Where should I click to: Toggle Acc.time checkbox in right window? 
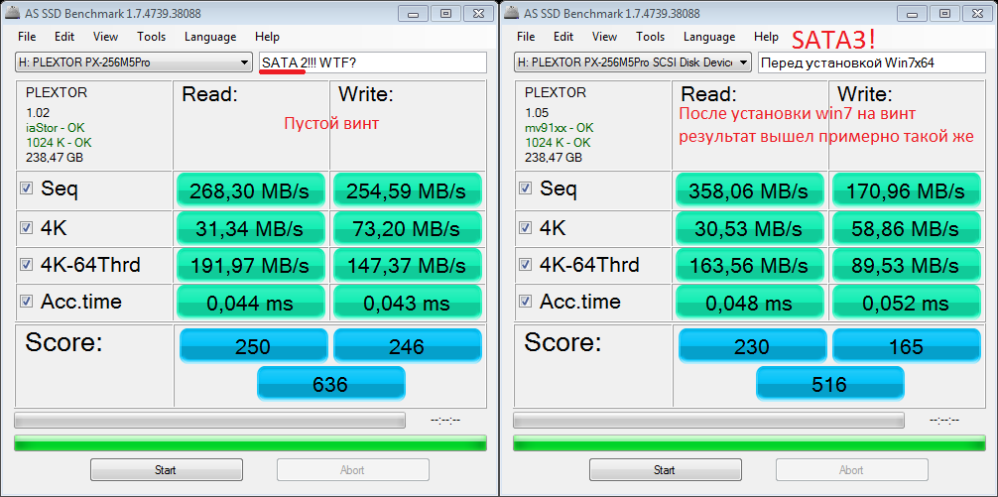tap(525, 302)
